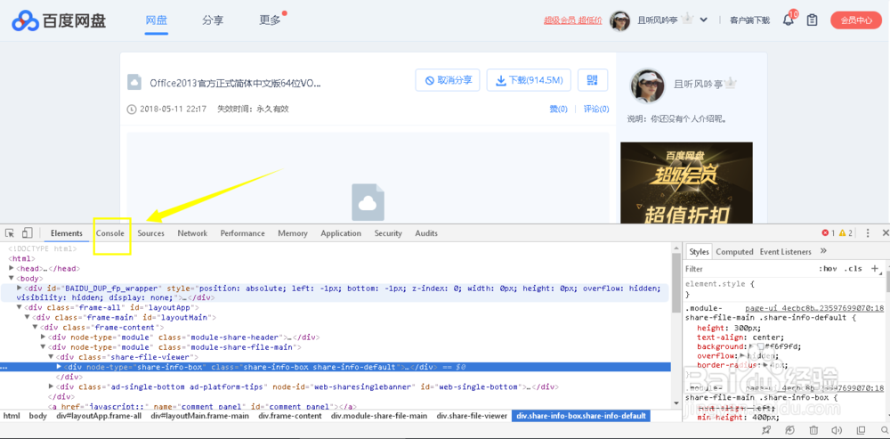The width and height of the screenshot is (890, 439).
Task: Click the 取消分享 button
Action: [448, 80]
